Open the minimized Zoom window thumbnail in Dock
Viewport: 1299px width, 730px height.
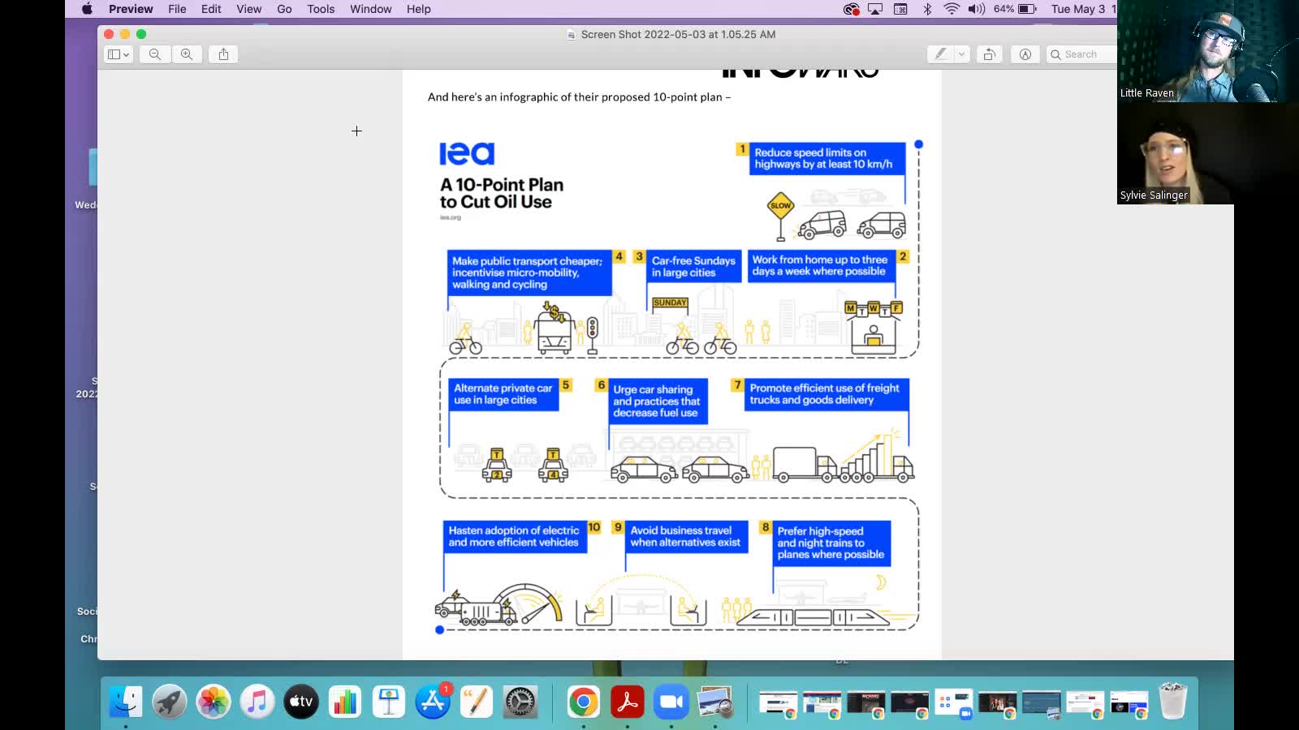(x=953, y=703)
